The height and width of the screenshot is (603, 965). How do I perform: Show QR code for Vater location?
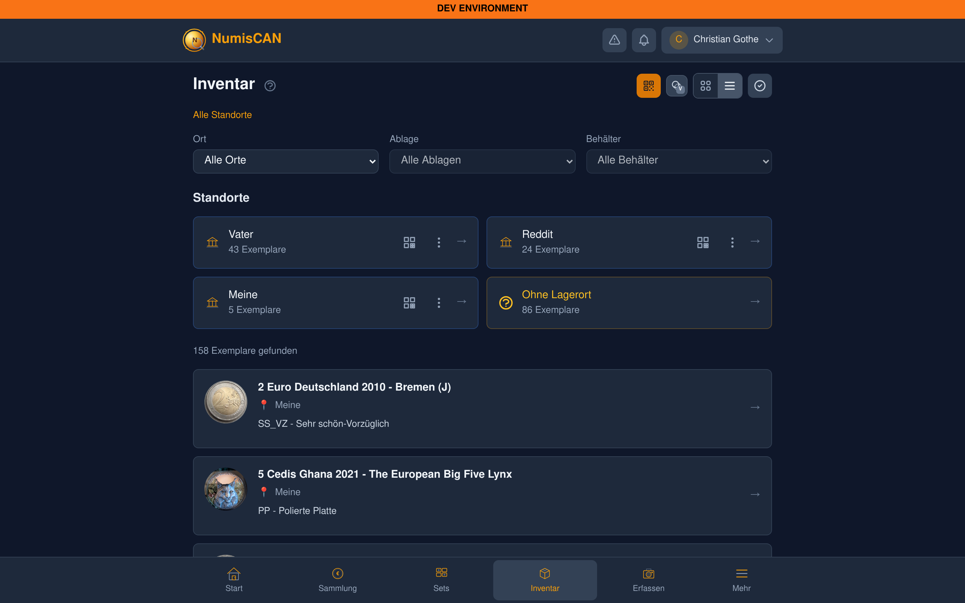409,242
